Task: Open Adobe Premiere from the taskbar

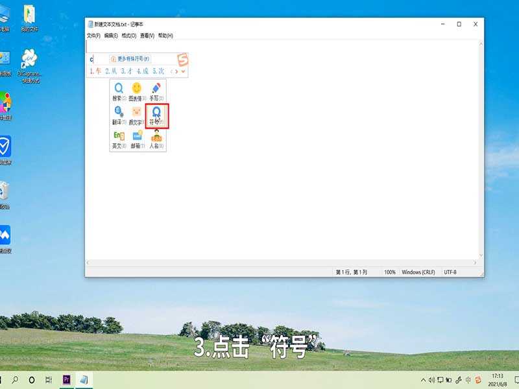Action: tap(67, 380)
